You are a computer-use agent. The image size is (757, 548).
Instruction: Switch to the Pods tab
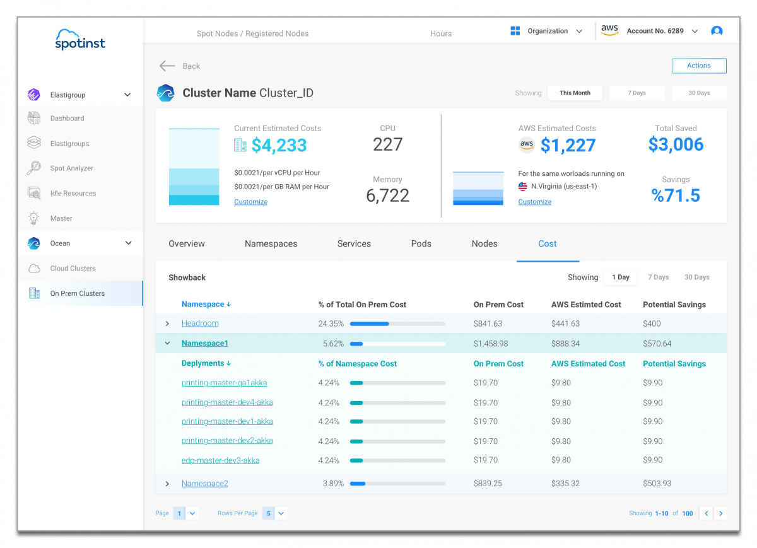(421, 243)
